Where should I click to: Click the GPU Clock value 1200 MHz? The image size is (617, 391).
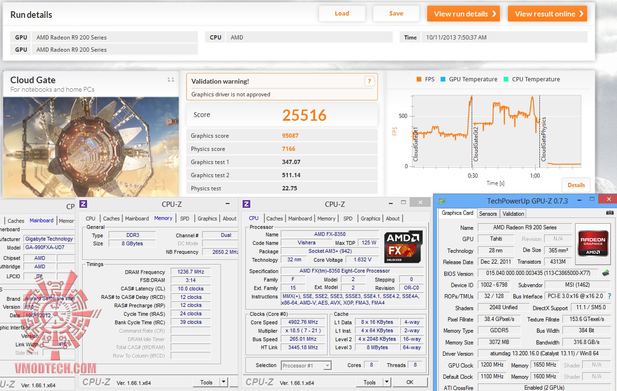[x=492, y=365]
